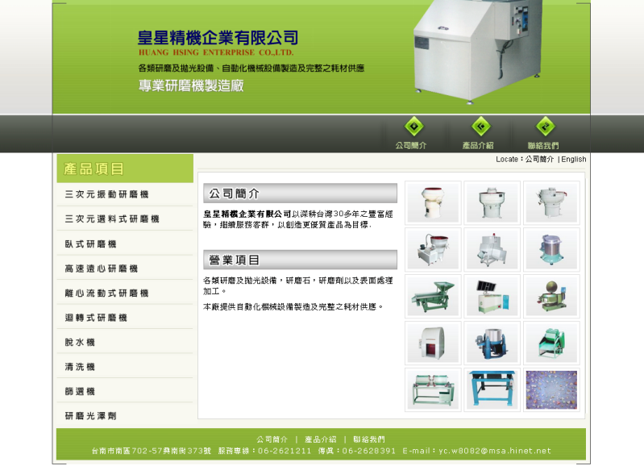Open the blue table-frame machine thumbnail
This screenshot has height=466, width=644.
[x=492, y=389]
